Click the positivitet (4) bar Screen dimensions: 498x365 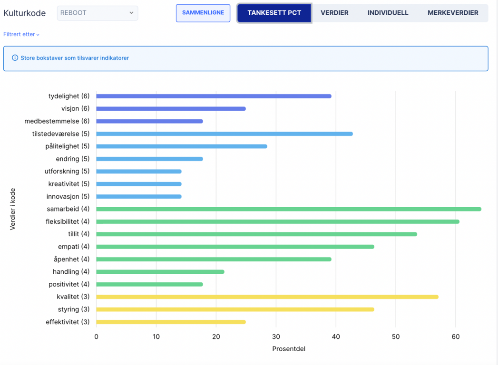click(x=150, y=284)
